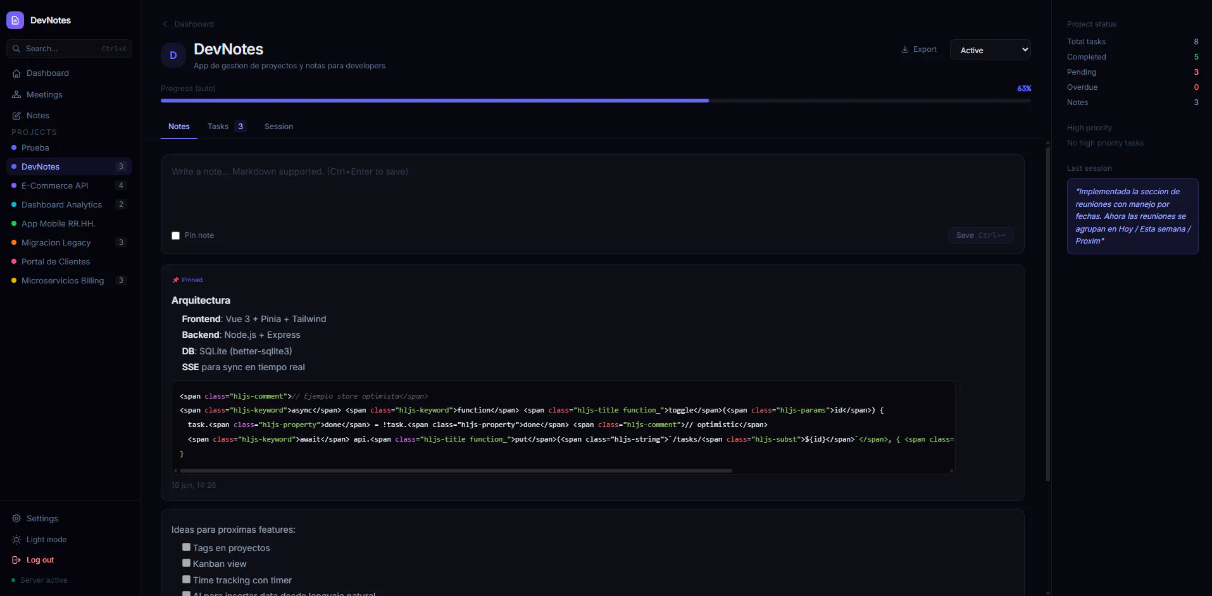Screen dimensions: 1212x596
Task: Select the Portal de Clientes project
Action: (69, 261)
